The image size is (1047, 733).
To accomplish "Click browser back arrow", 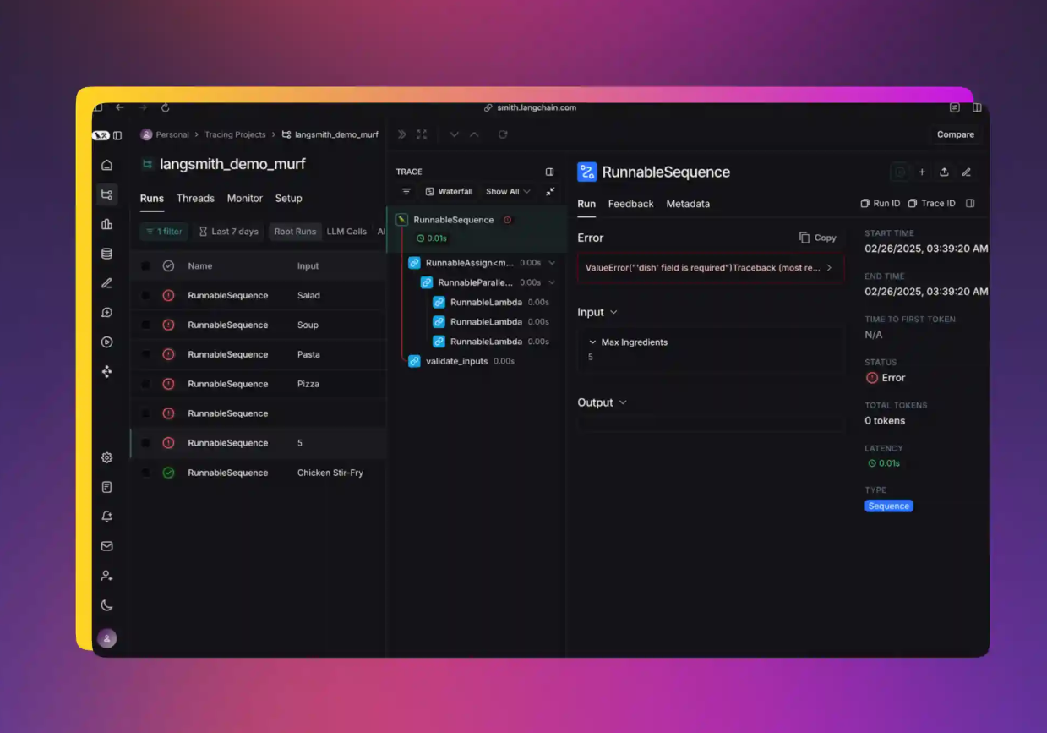I will [x=120, y=107].
